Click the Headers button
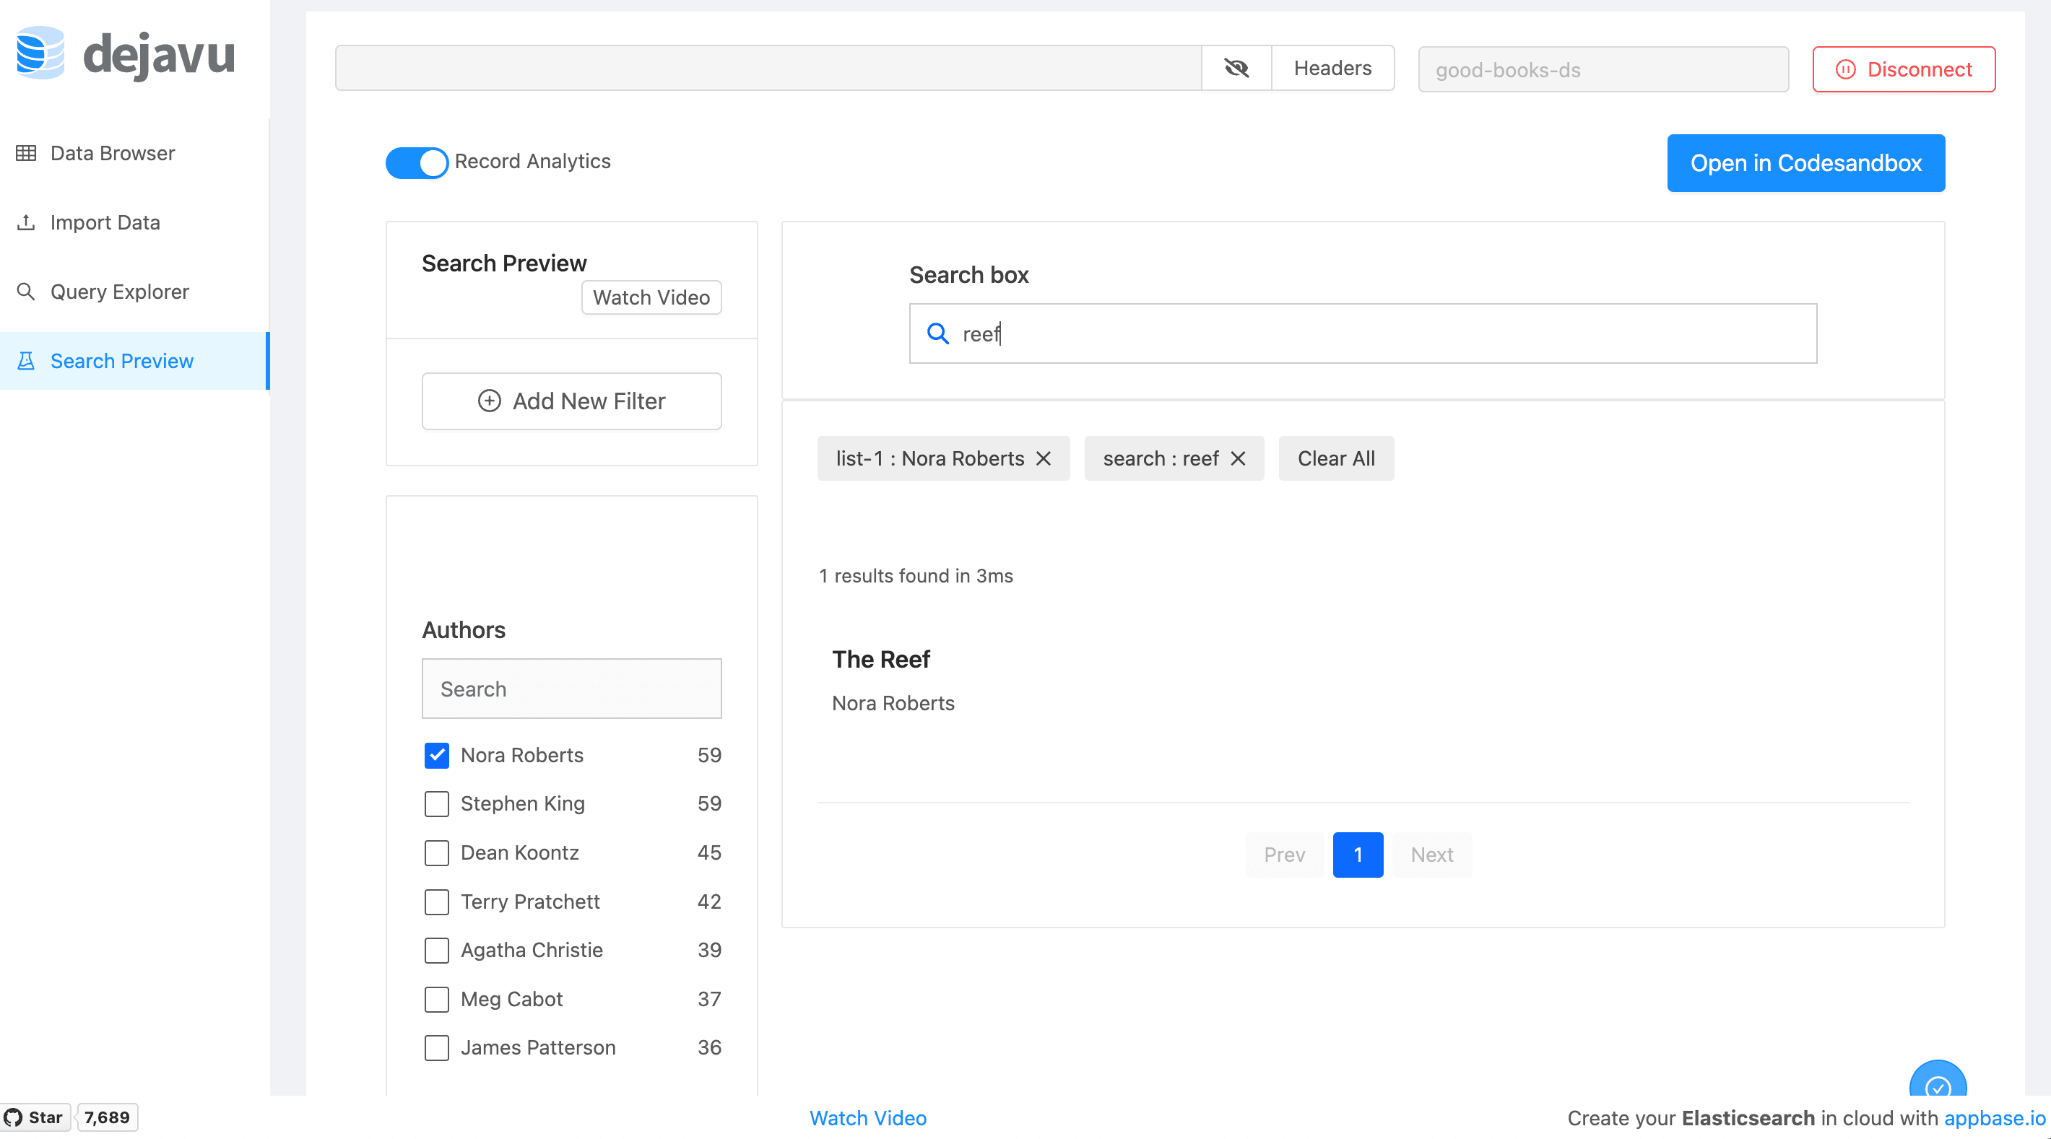The height and width of the screenshot is (1139, 2051). pyautogui.click(x=1332, y=68)
